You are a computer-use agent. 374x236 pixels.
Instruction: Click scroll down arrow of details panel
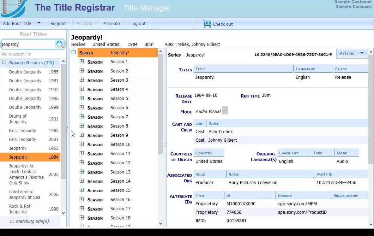(x=371, y=224)
